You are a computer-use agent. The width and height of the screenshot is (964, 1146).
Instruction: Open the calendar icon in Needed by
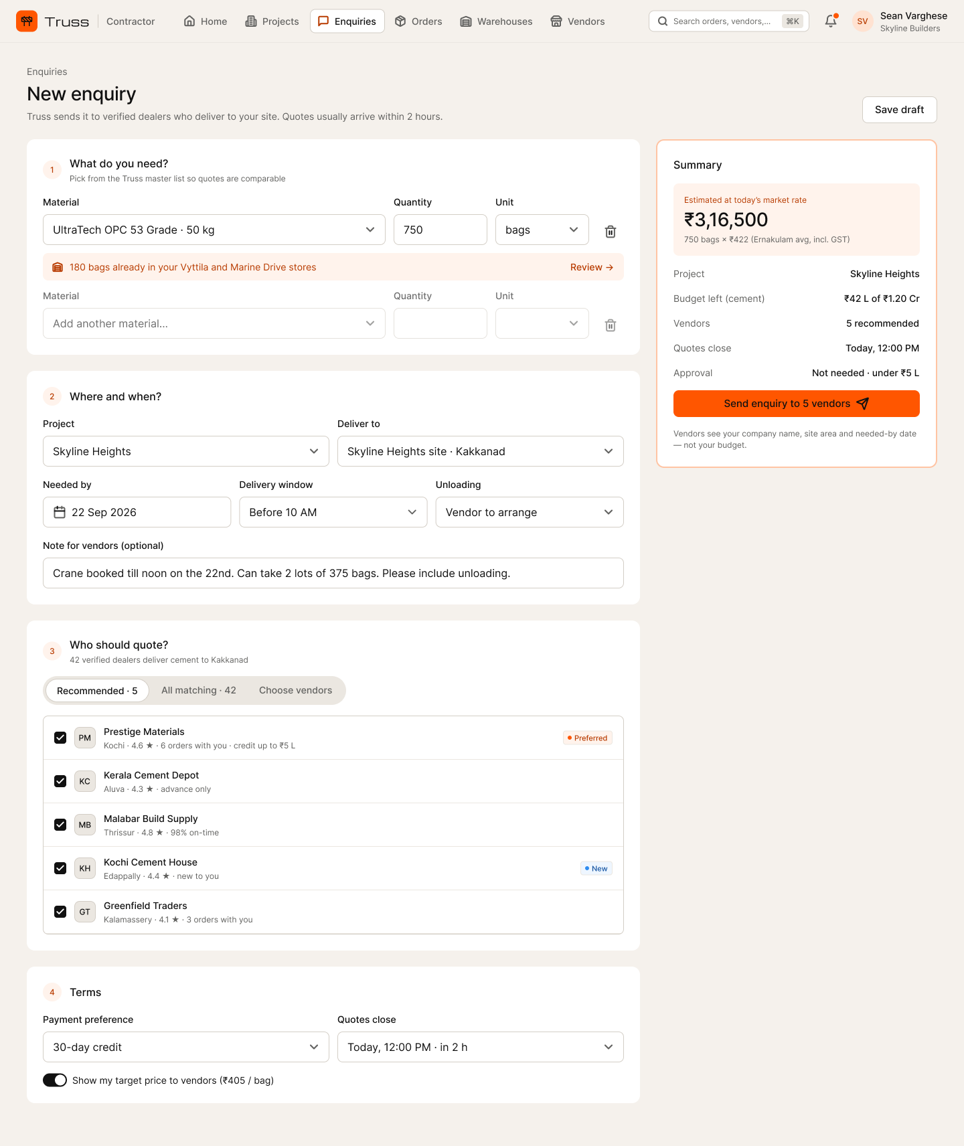coord(60,512)
